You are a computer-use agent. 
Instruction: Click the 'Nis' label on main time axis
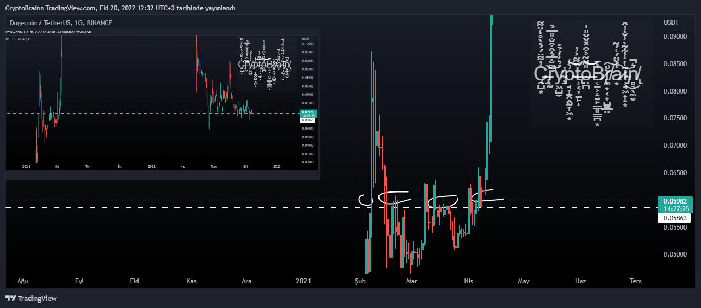click(x=468, y=281)
